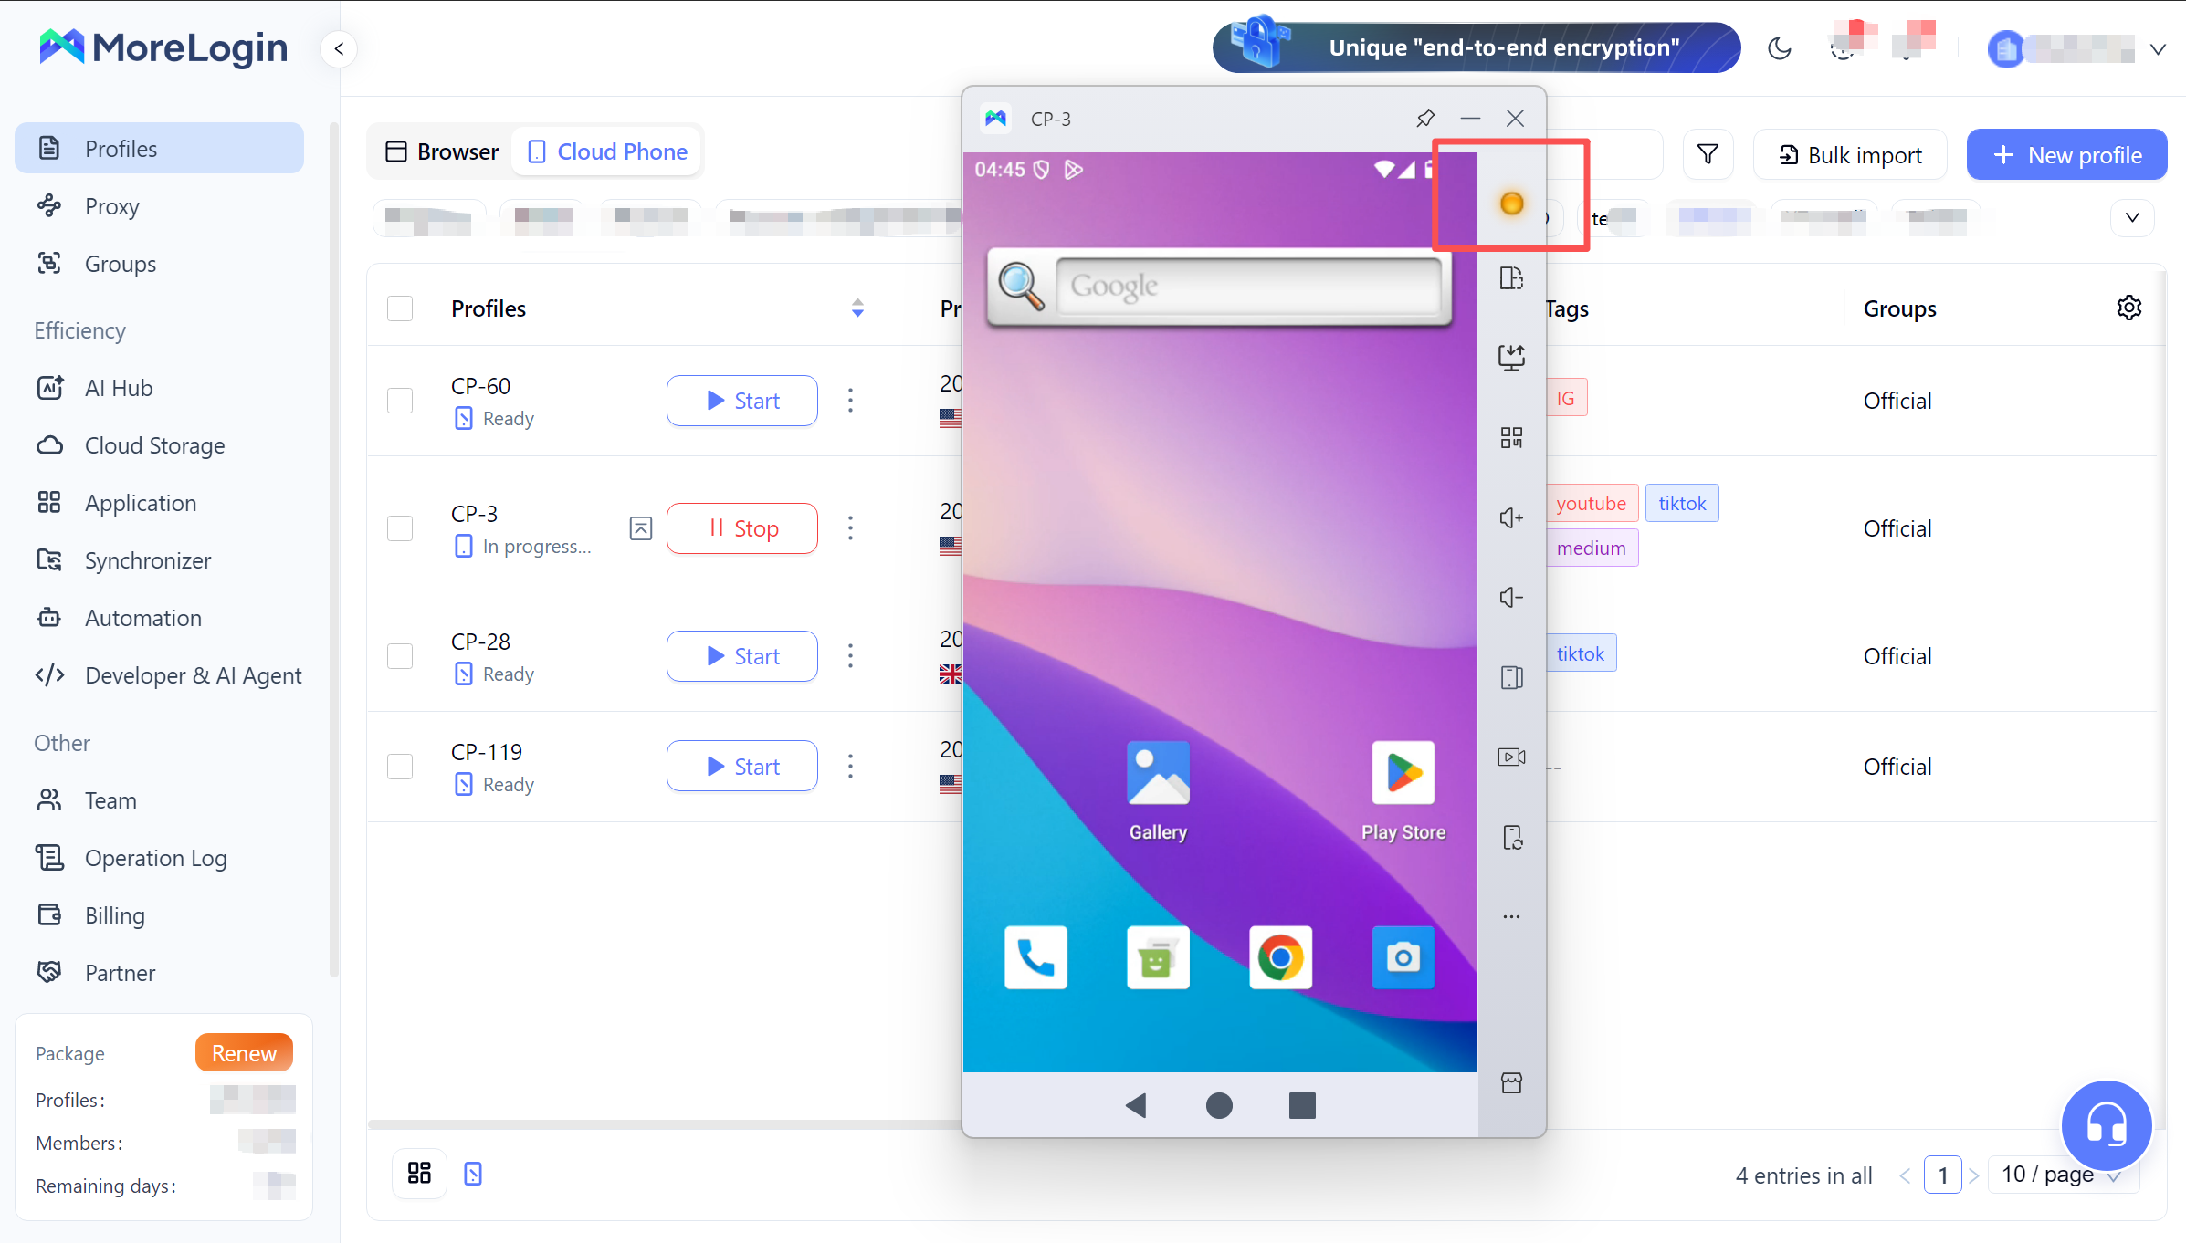Open the Phone dialer app
Viewport: 2186px width, 1243px height.
1035,957
